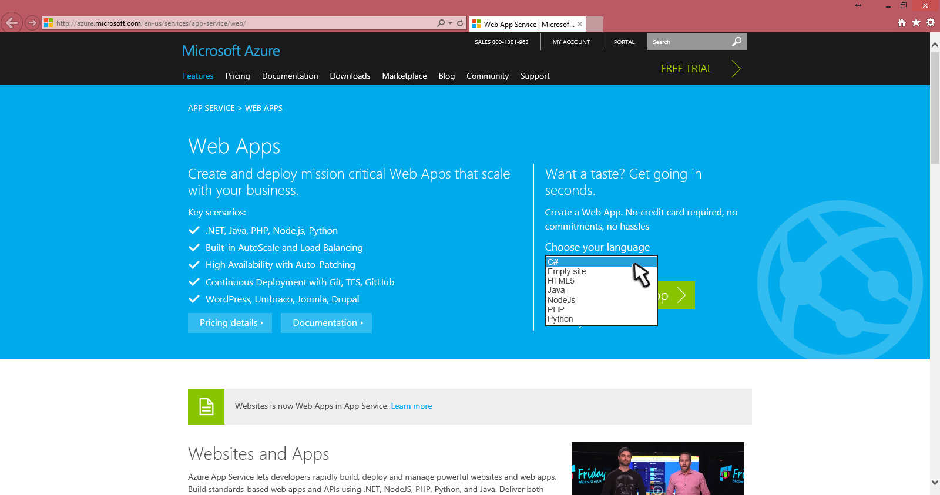Select Empty site option
940x495 pixels.
coord(601,271)
